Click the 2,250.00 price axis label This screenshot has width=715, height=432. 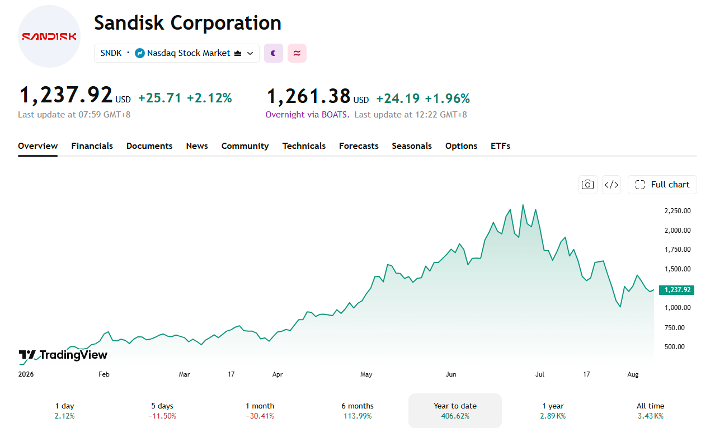(x=678, y=211)
